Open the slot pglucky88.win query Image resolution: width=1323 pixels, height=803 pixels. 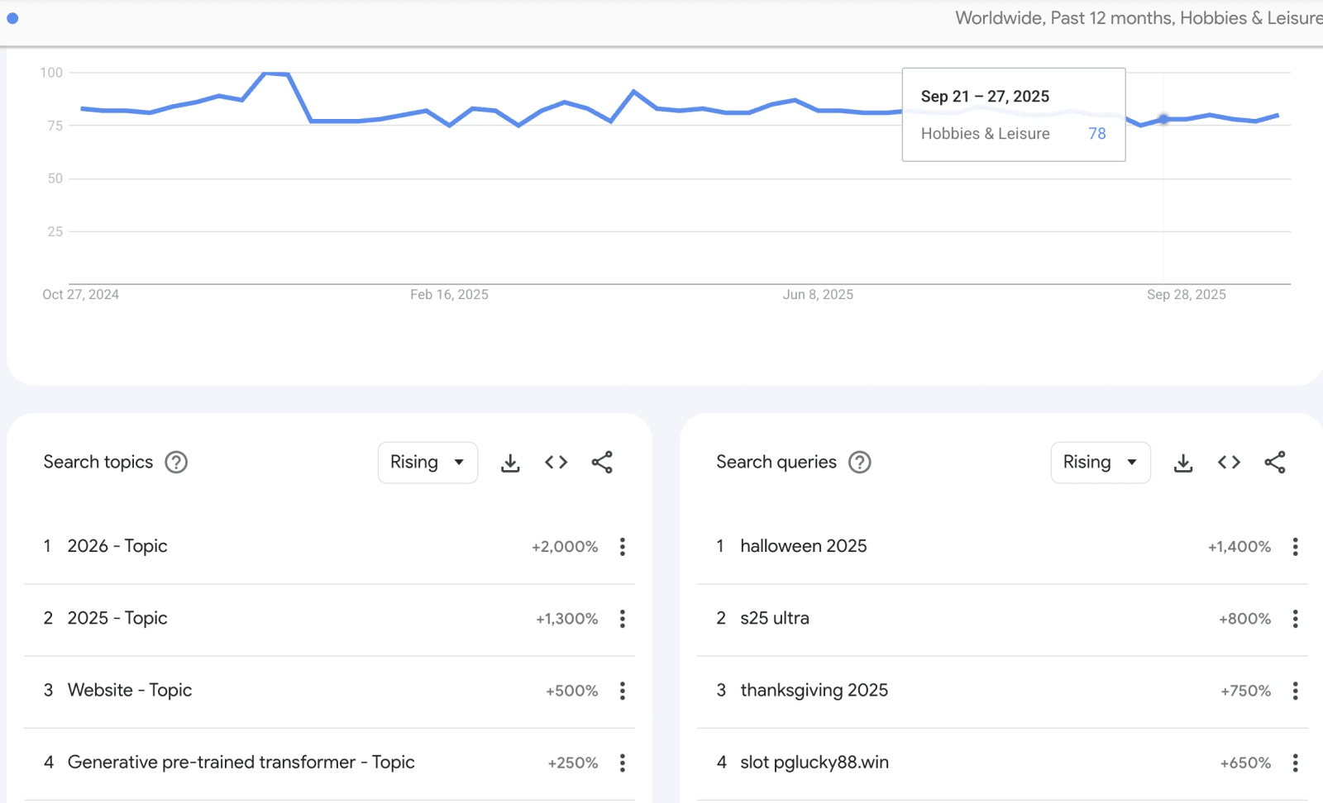tap(814, 762)
